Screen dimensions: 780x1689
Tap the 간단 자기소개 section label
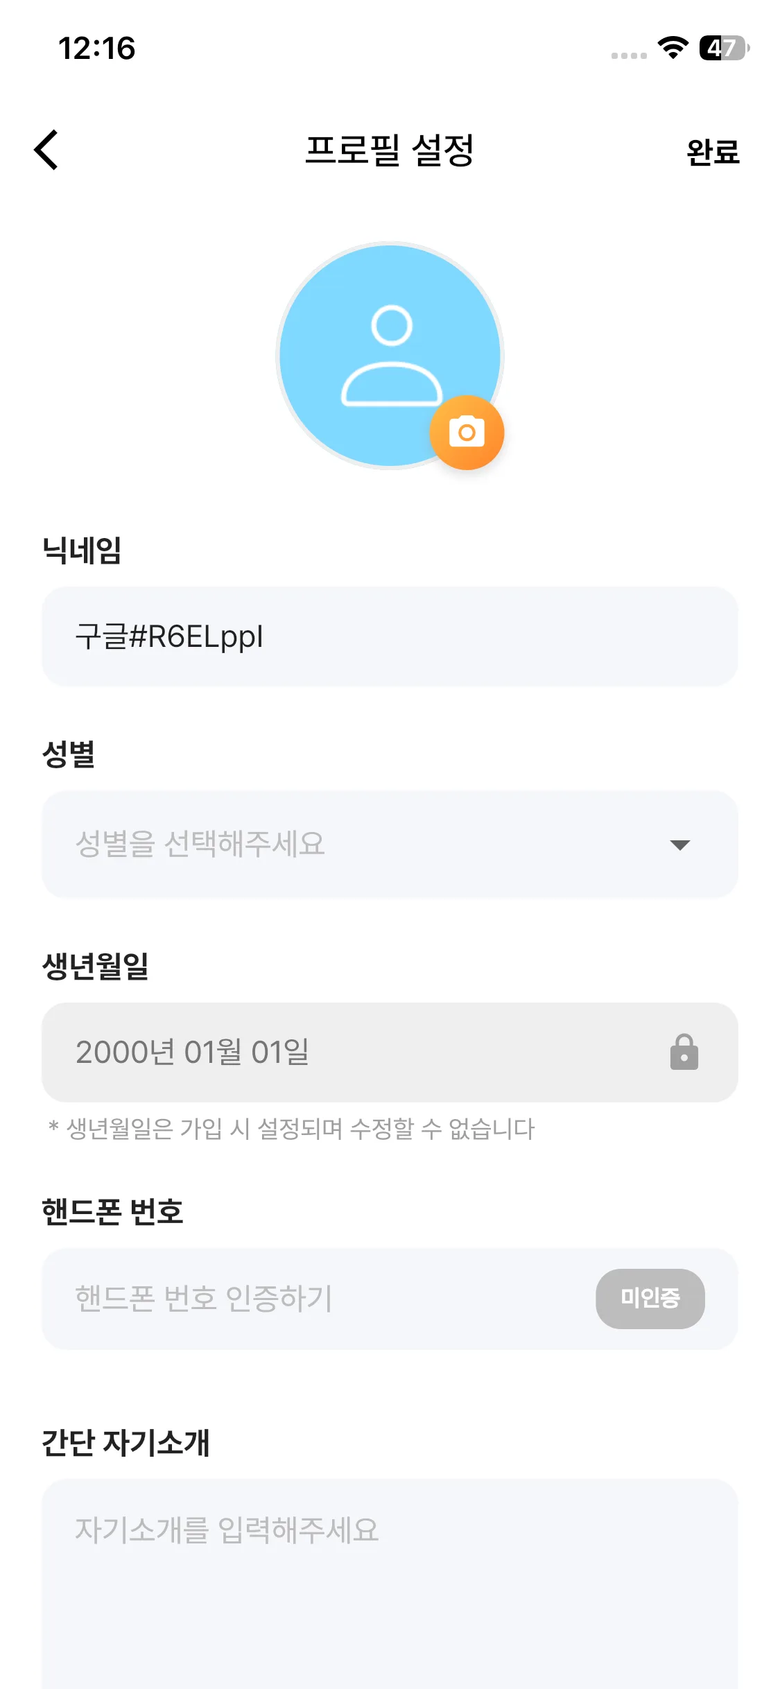click(125, 1443)
